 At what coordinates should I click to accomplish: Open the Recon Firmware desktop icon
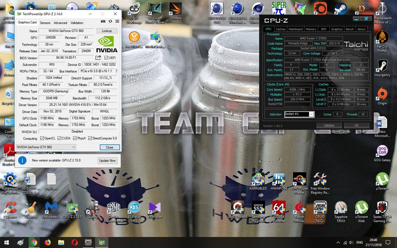click(299, 211)
